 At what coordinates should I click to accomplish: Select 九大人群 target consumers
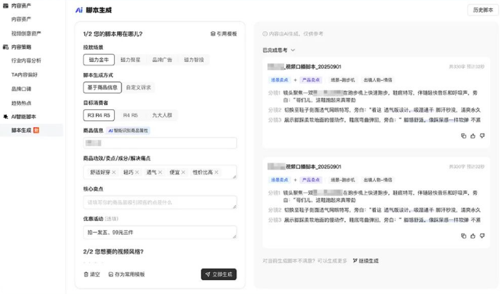pyautogui.click(x=162, y=115)
